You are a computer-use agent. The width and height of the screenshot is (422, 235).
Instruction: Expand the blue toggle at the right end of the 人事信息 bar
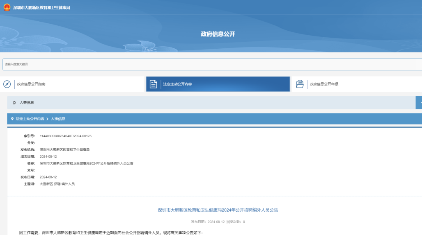pyautogui.click(x=419, y=102)
